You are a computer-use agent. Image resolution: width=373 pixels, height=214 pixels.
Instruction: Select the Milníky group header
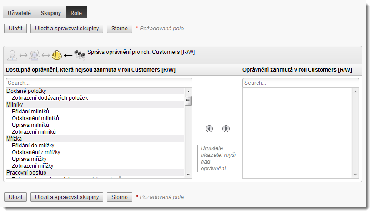coord(95,105)
